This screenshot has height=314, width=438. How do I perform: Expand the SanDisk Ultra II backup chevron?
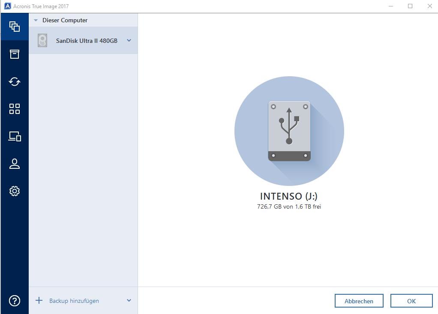[129, 40]
